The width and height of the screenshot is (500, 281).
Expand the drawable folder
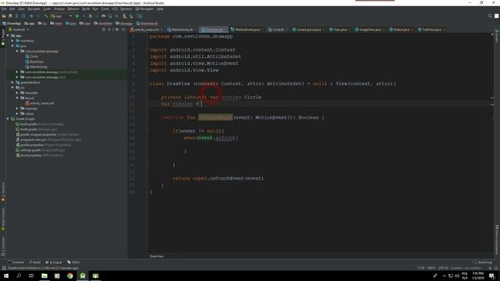pos(17,93)
